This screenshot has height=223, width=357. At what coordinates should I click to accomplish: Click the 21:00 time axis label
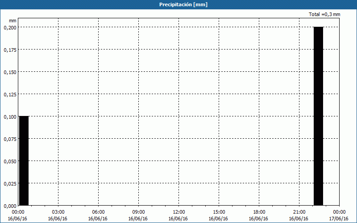(299, 212)
